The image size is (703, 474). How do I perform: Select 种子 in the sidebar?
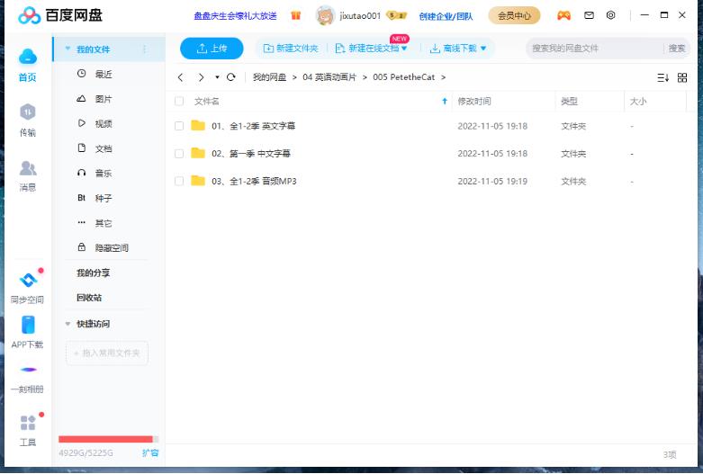point(104,198)
